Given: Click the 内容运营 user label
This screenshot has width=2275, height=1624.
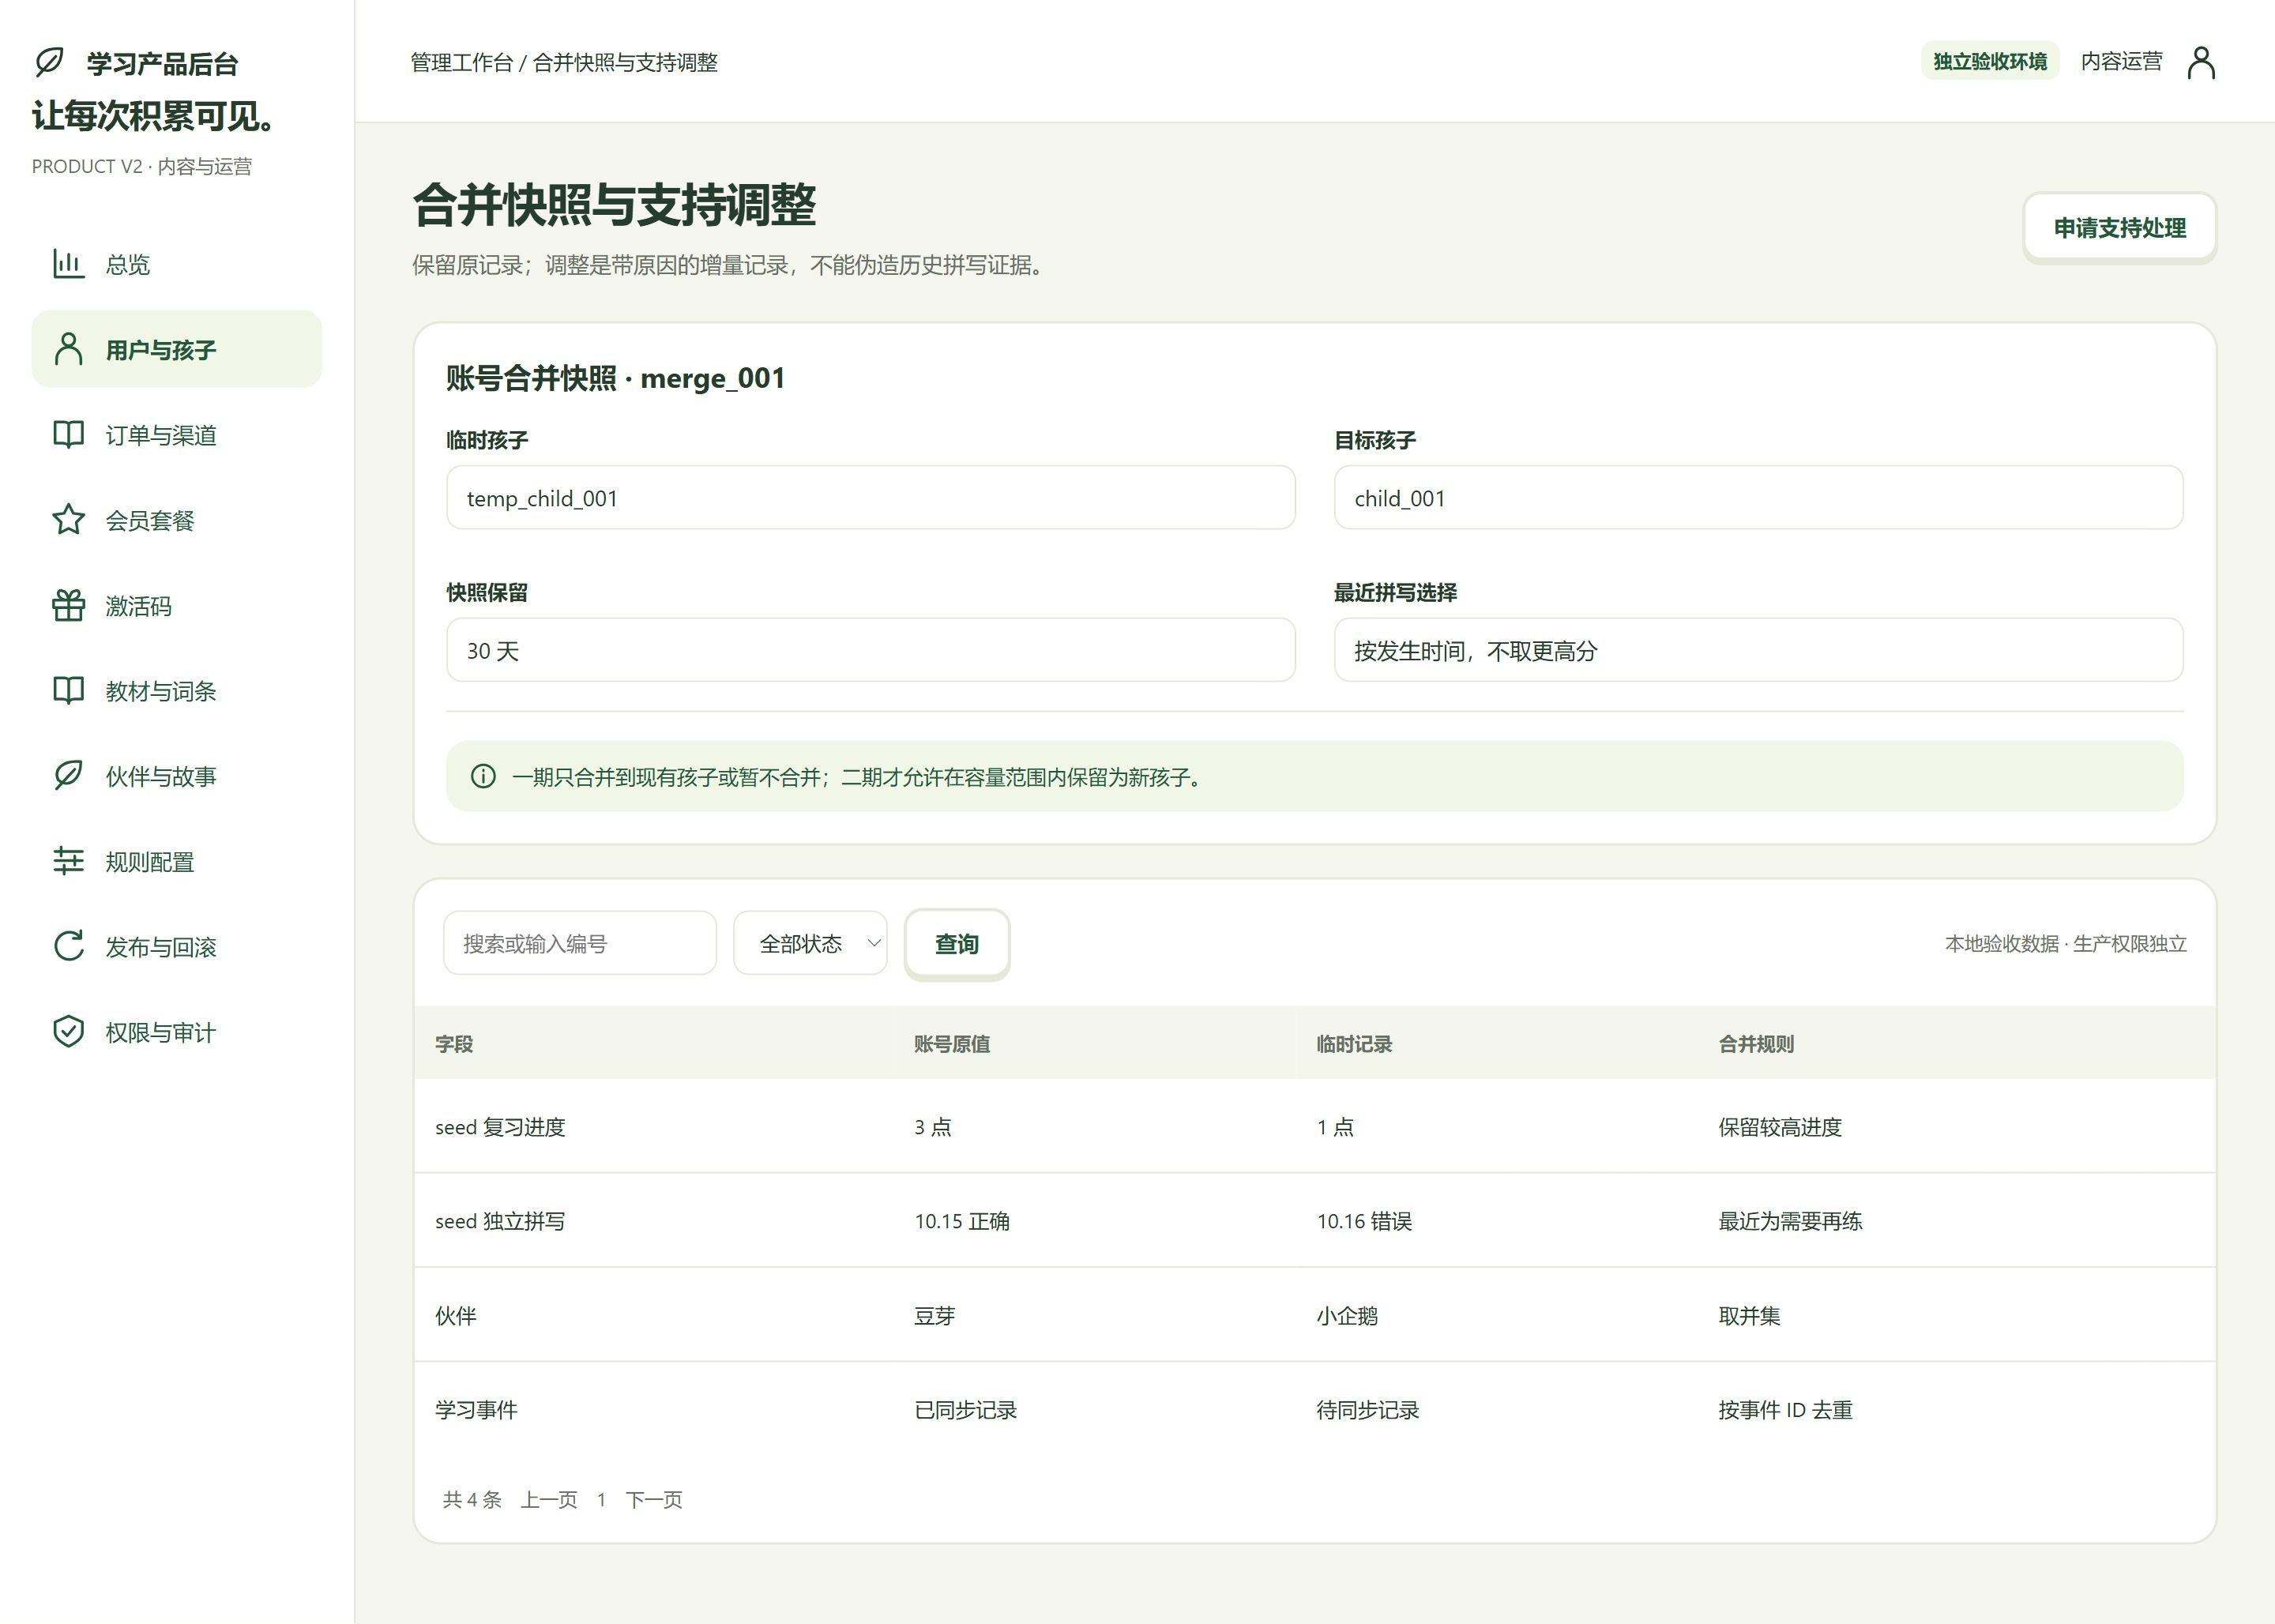Looking at the screenshot, I should (x=2121, y=61).
